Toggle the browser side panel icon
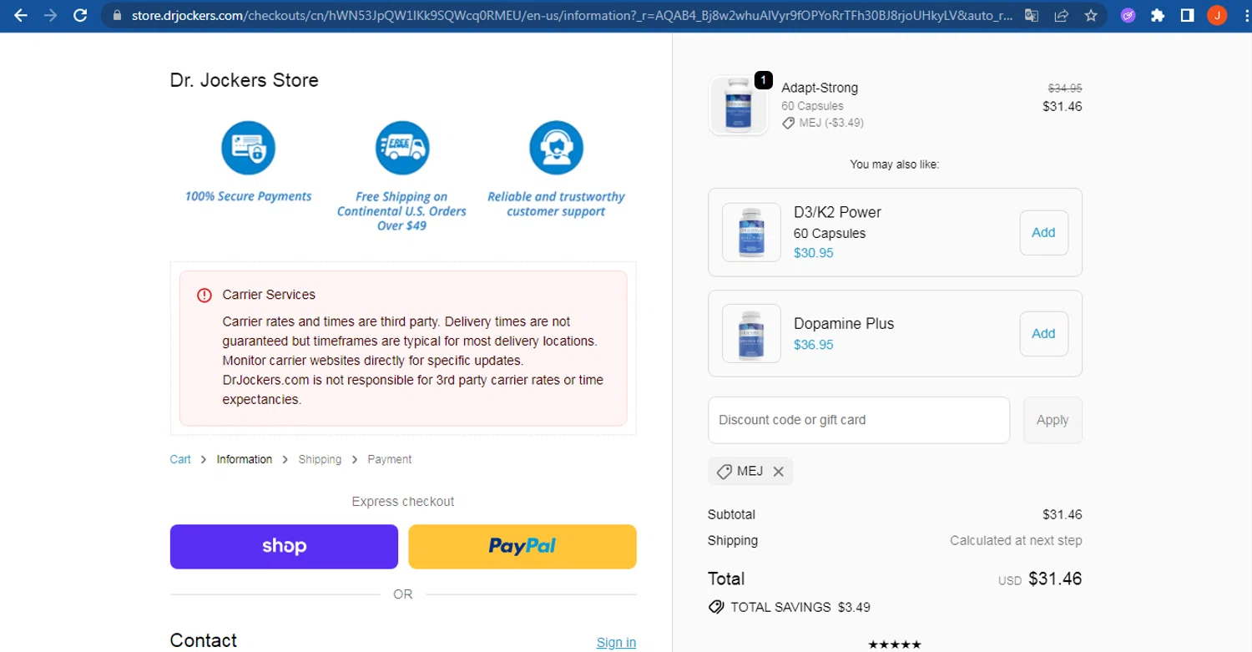Viewport: 1252px width, 652px height. 1187,15
